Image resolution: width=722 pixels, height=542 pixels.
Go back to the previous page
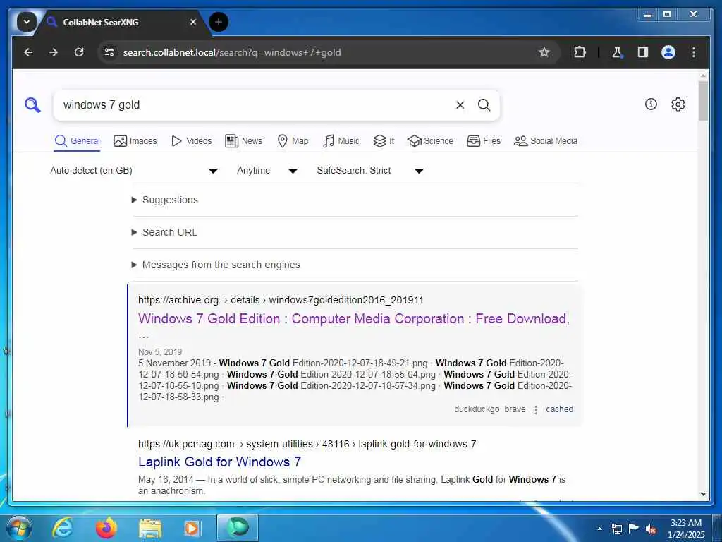[x=28, y=52]
